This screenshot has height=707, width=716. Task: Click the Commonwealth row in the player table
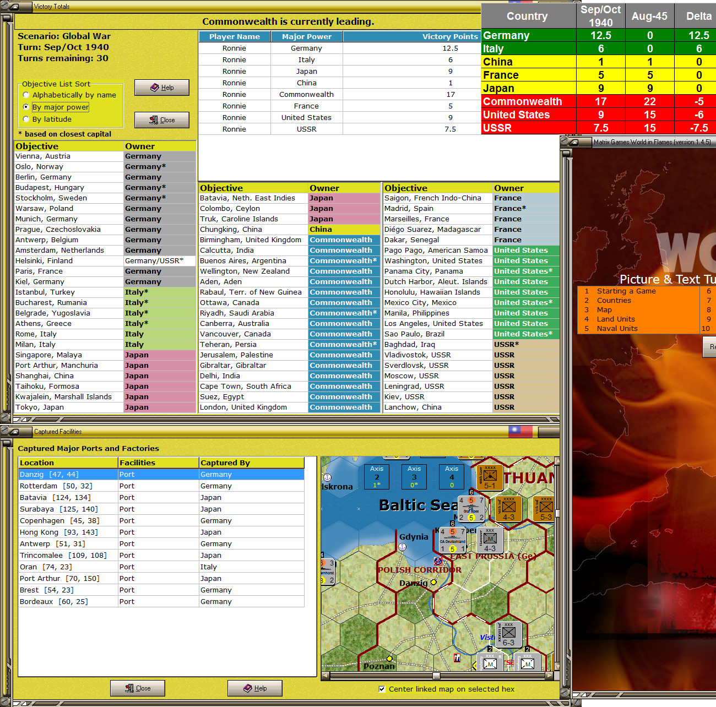pos(340,94)
